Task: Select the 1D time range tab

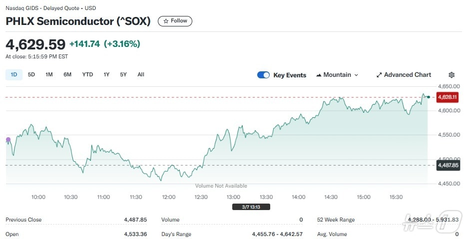Action: 14,74
